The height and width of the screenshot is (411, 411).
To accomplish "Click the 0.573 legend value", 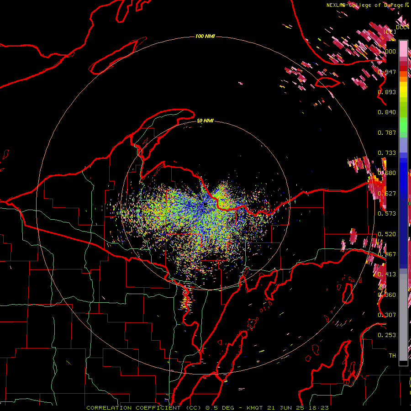I will tap(387, 214).
